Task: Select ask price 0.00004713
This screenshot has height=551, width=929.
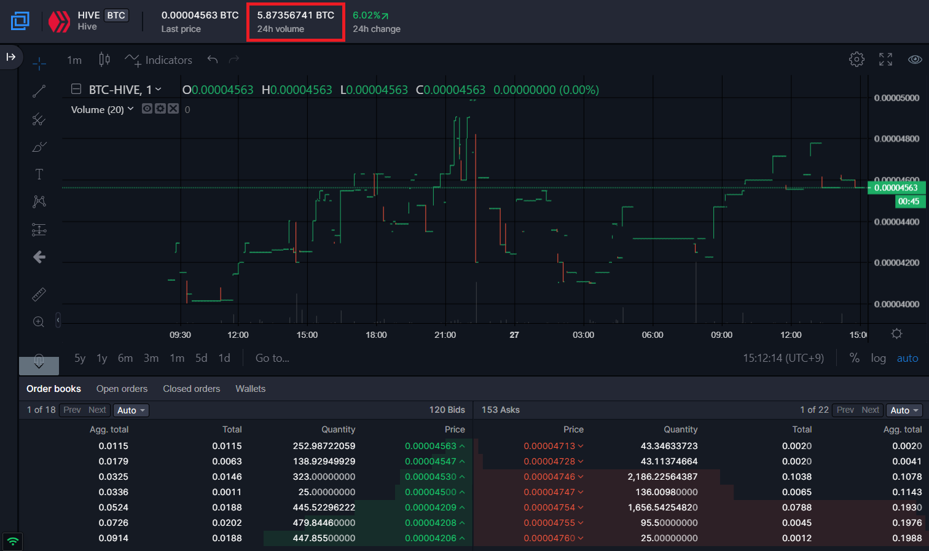Action: 549,446
